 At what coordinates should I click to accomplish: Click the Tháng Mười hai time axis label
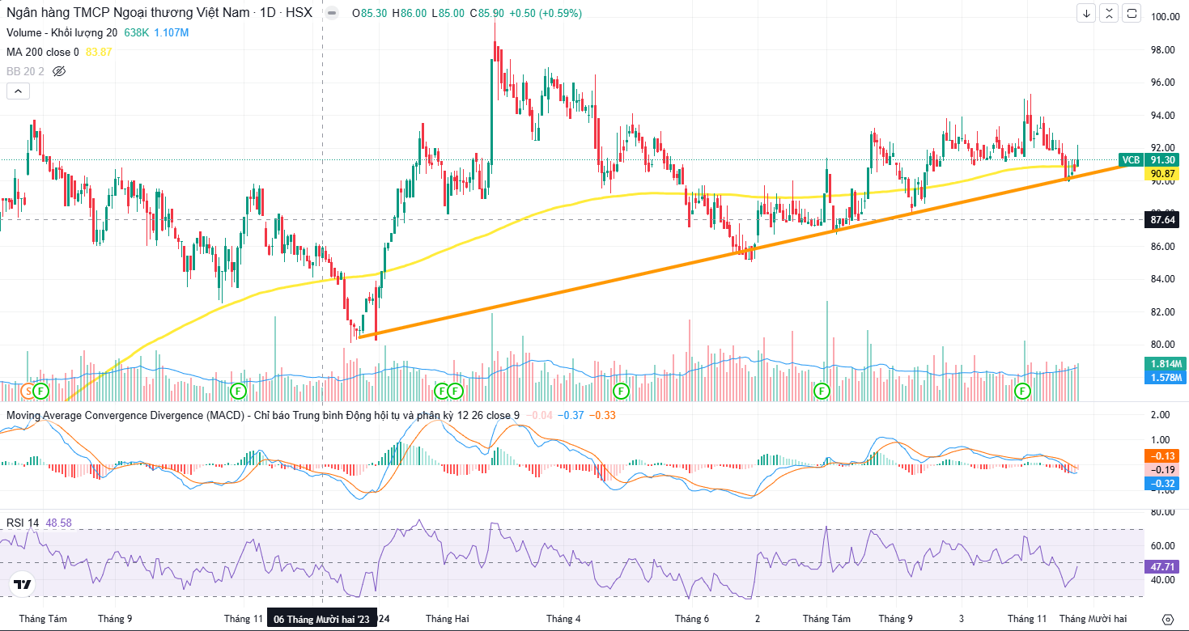click(1093, 619)
